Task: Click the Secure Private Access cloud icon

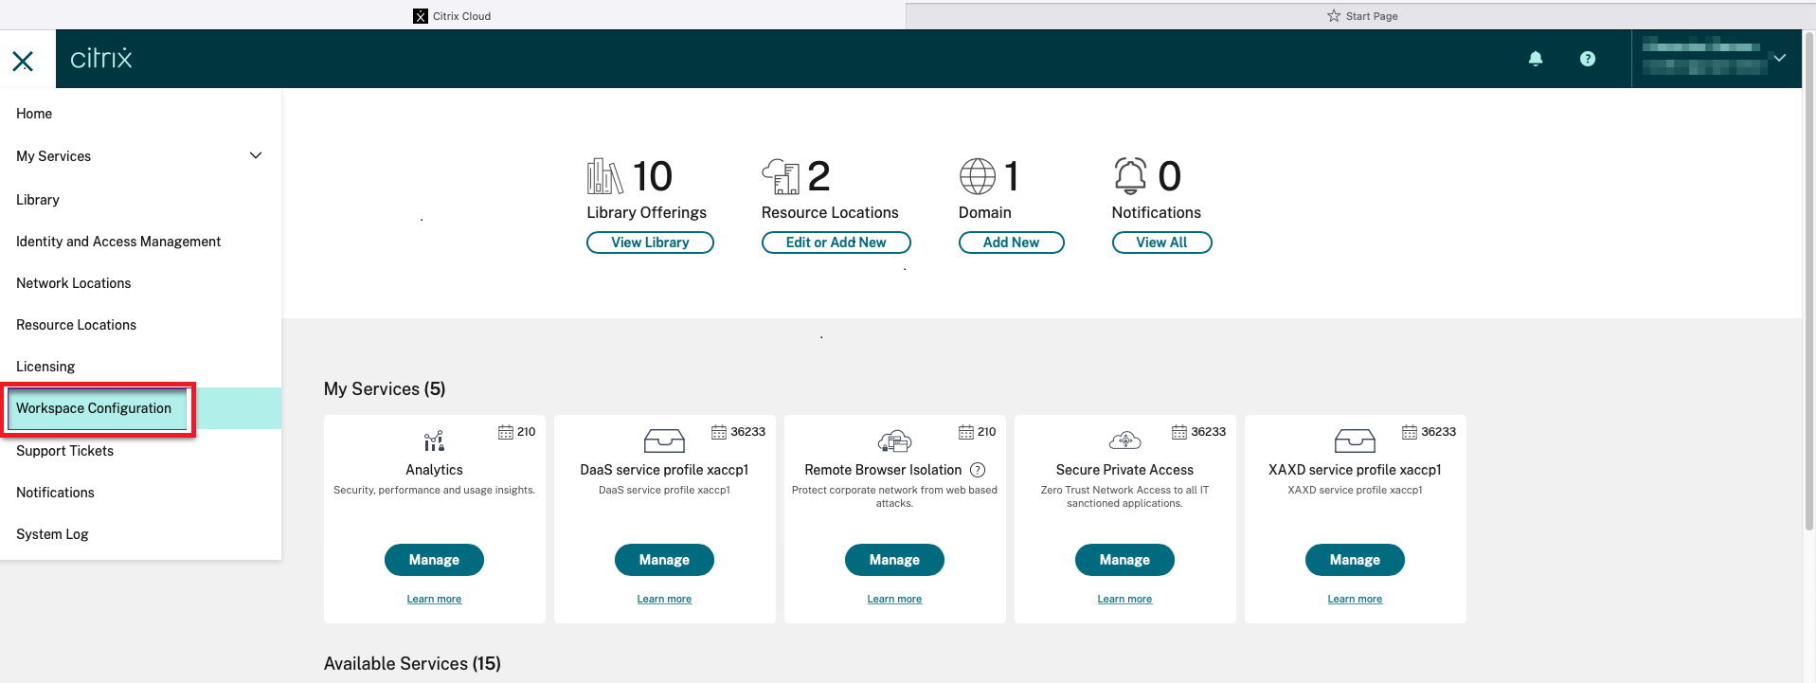Action: [1124, 440]
